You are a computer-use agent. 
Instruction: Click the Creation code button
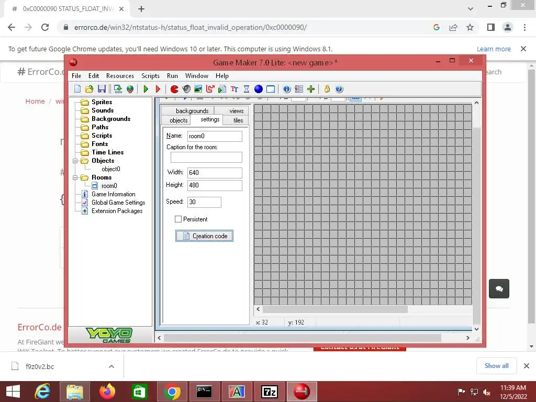[205, 236]
